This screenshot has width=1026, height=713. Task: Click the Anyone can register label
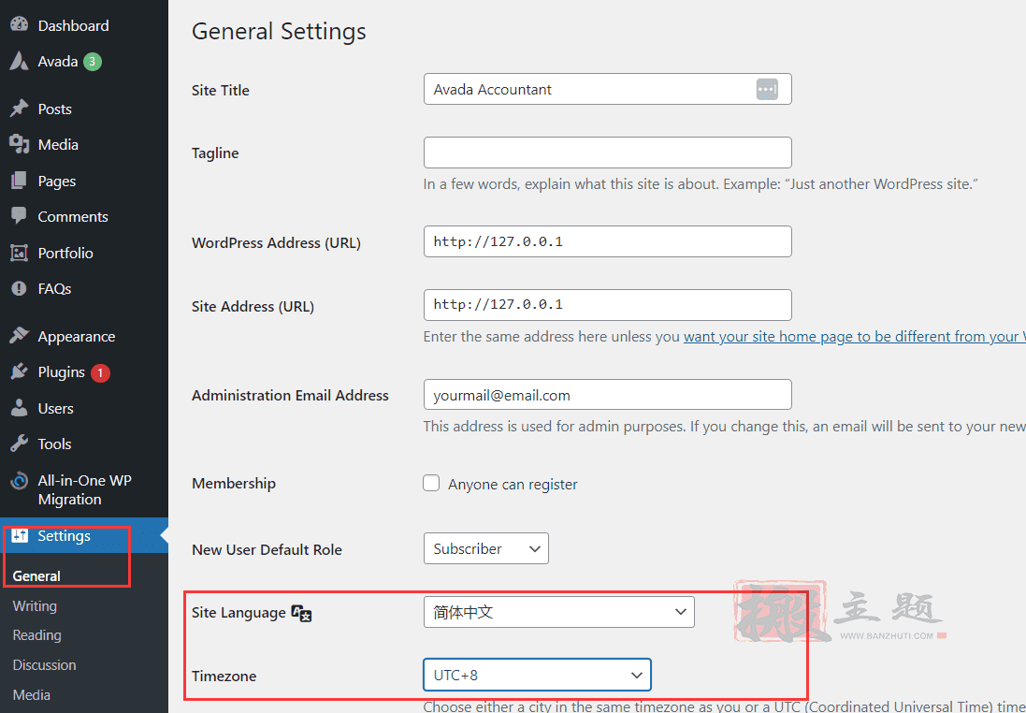coord(513,485)
